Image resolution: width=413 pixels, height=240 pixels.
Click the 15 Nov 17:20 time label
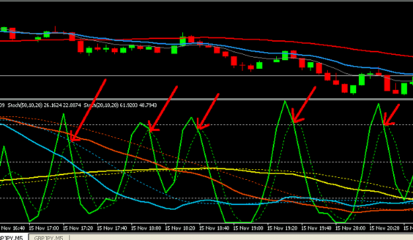click(78, 228)
